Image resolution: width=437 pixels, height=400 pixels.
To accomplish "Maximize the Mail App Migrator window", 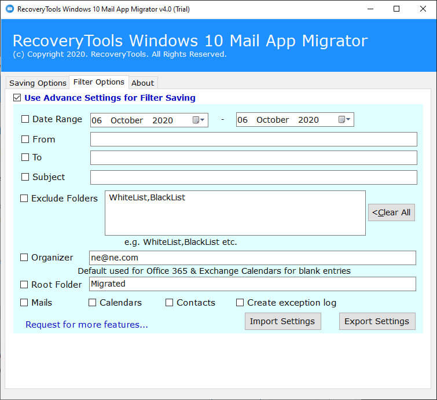I will [x=396, y=9].
